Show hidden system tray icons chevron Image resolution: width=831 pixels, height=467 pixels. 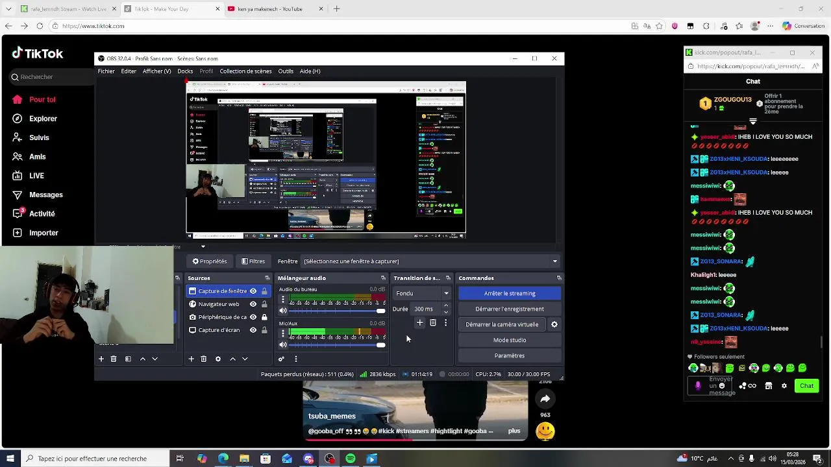730,459
